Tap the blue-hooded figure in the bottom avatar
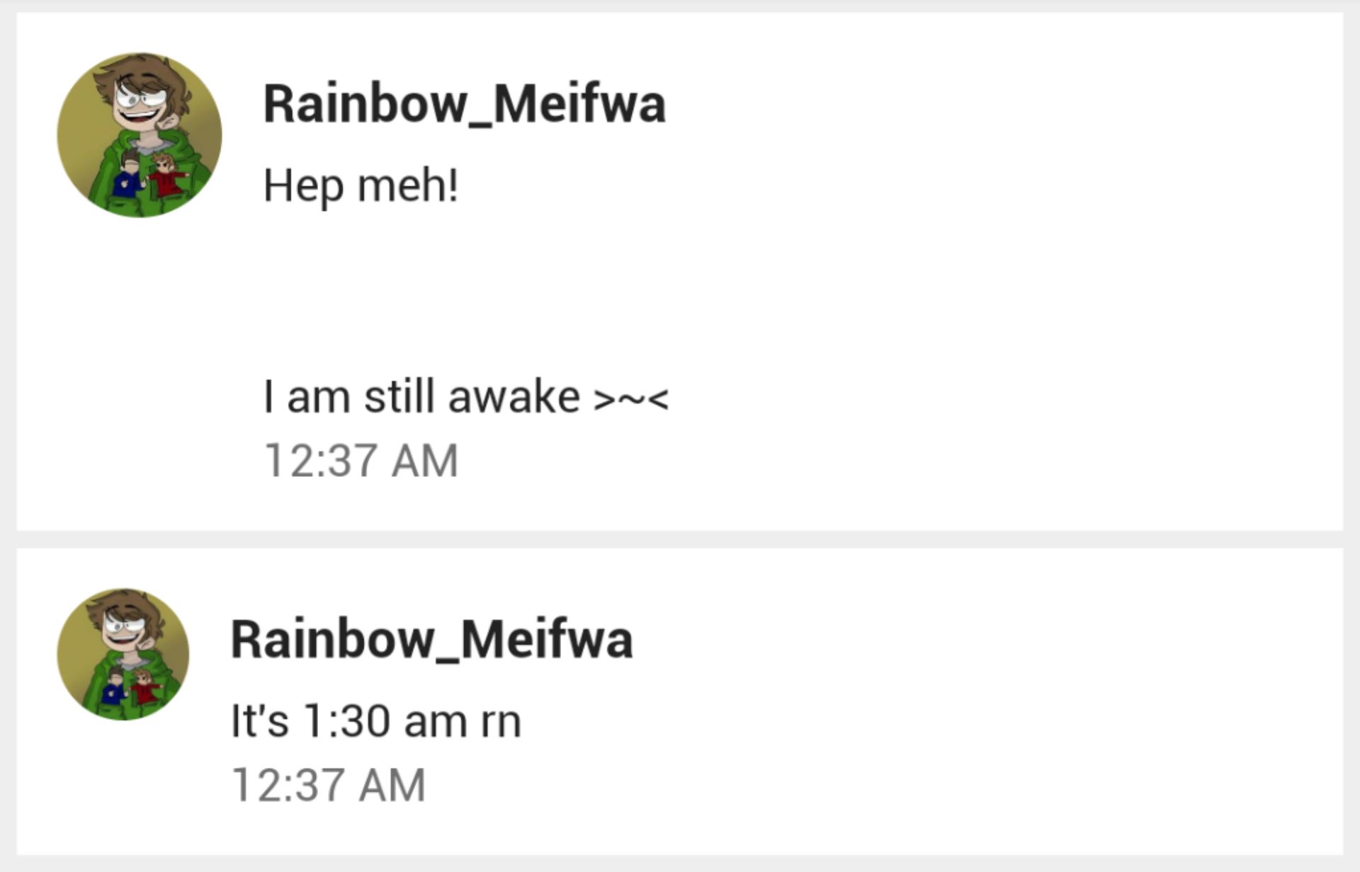The width and height of the screenshot is (1360, 872). tap(115, 687)
